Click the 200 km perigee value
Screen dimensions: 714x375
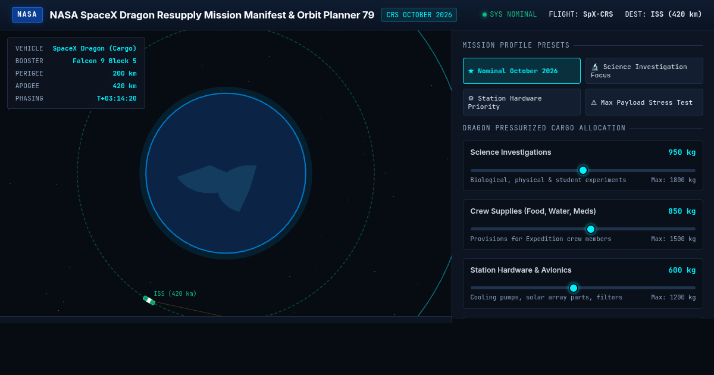coord(124,74)
